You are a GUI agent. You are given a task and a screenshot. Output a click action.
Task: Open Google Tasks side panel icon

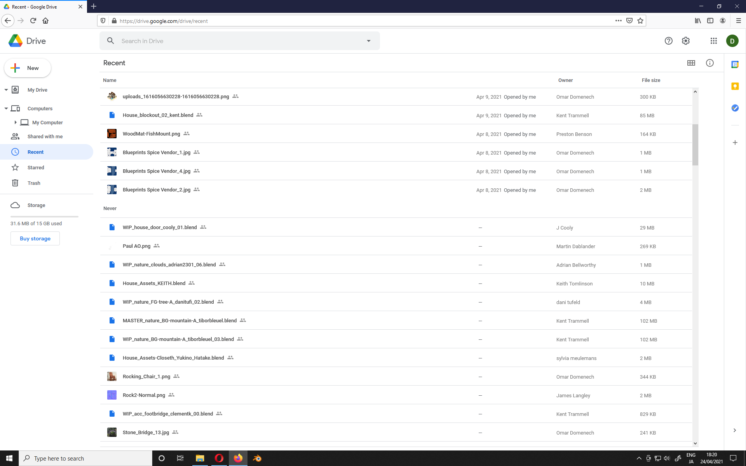[735, 108]
